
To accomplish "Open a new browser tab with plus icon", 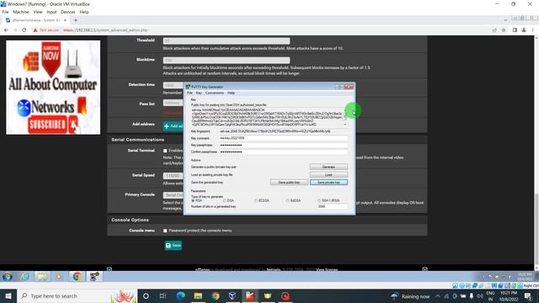I will click(76, 20).
